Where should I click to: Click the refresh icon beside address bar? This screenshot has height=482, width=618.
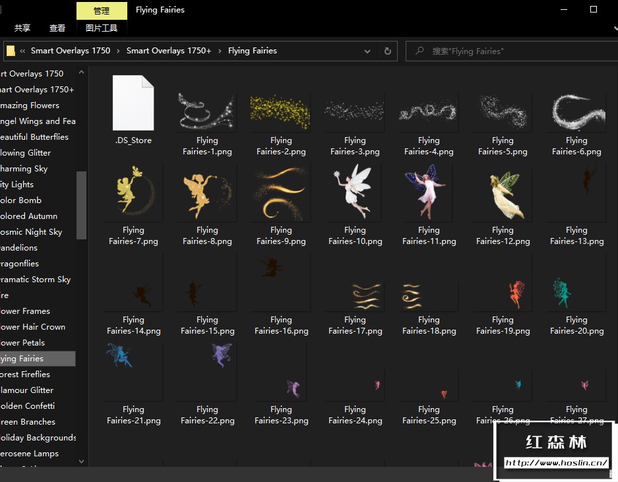click(387, 51)
